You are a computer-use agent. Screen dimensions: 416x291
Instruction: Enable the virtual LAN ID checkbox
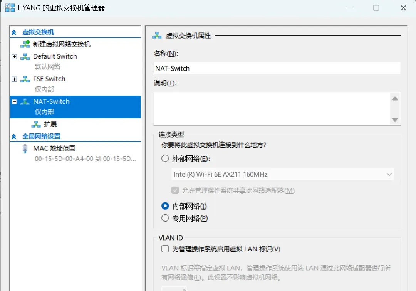point(165,249)
